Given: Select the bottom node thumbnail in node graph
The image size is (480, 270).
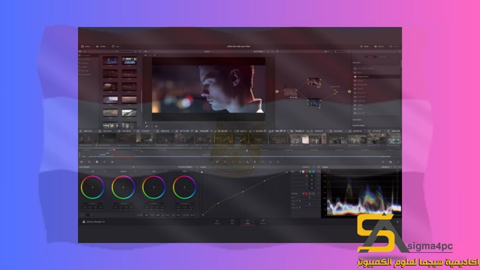Looking at the screenshot, I should click(314, 102).
